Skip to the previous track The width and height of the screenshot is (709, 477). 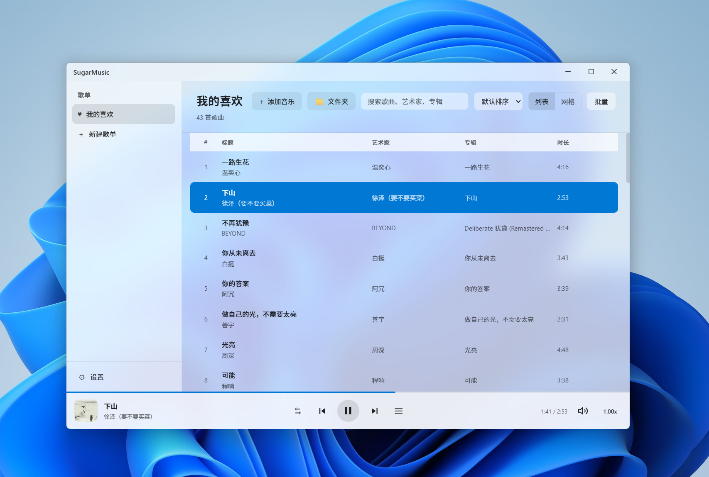pos(322,411)
